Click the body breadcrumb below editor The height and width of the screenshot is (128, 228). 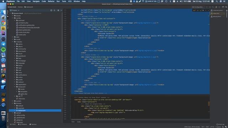[79, 122]
